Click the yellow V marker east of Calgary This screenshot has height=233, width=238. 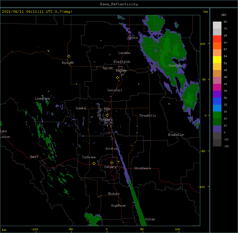pyautogui.click(x=118, y=162)
